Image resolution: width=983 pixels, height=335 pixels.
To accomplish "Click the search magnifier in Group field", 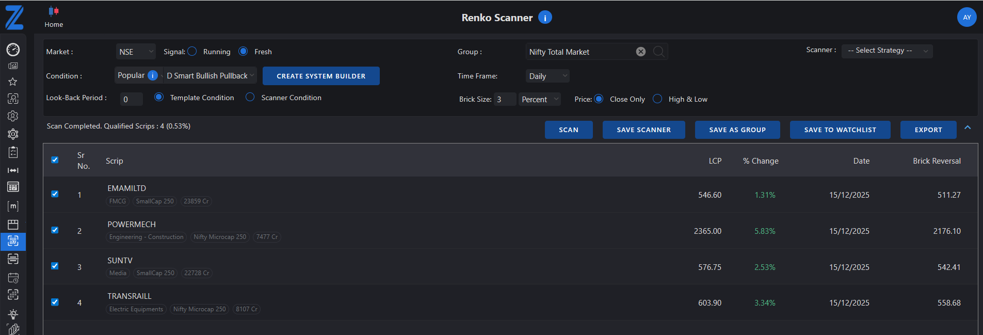I will [658, 52].
